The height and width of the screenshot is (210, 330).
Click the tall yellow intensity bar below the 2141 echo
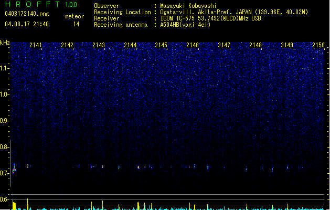click(28, 204)
